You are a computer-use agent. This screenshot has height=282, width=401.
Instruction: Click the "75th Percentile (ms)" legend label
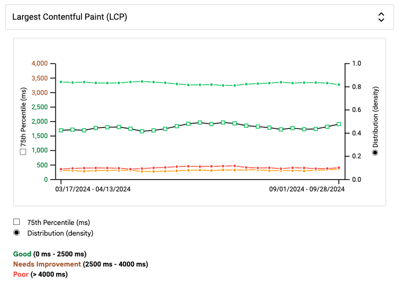tap(59, 222)
